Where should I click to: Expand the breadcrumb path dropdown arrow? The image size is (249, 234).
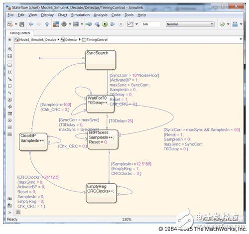pos(241,39)
